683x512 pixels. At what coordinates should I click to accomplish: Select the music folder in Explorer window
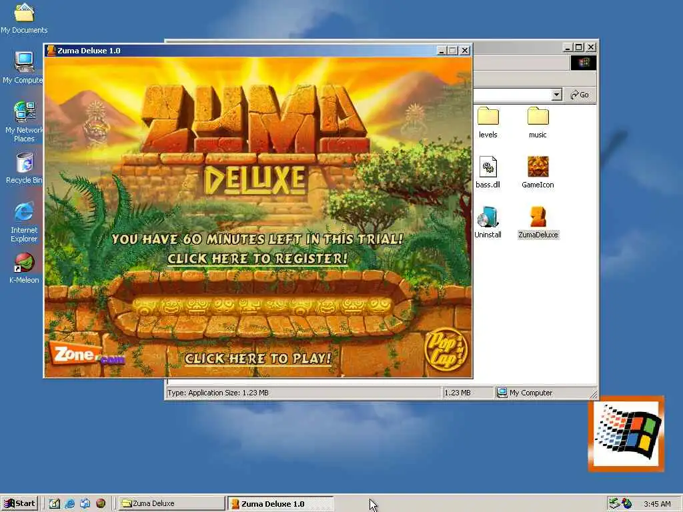538,123
